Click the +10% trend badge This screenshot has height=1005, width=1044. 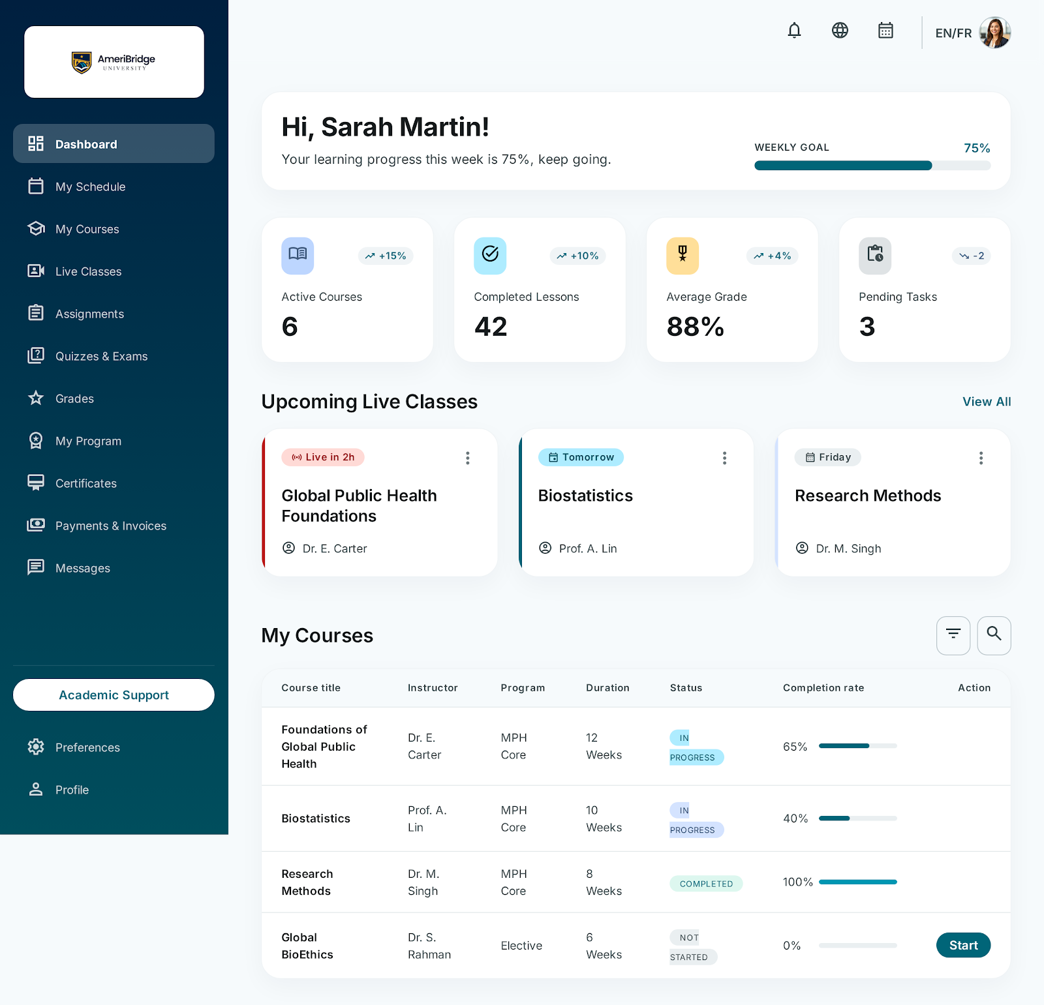[x=578, y=256]
